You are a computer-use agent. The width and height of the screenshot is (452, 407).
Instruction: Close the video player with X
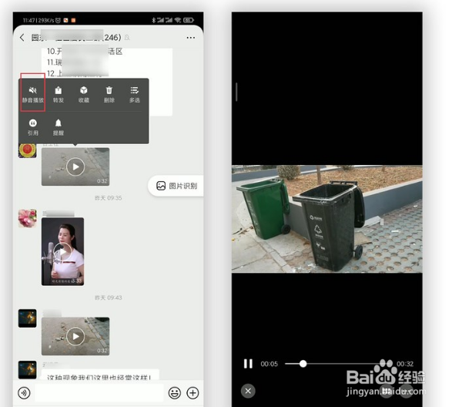point(248,391)
